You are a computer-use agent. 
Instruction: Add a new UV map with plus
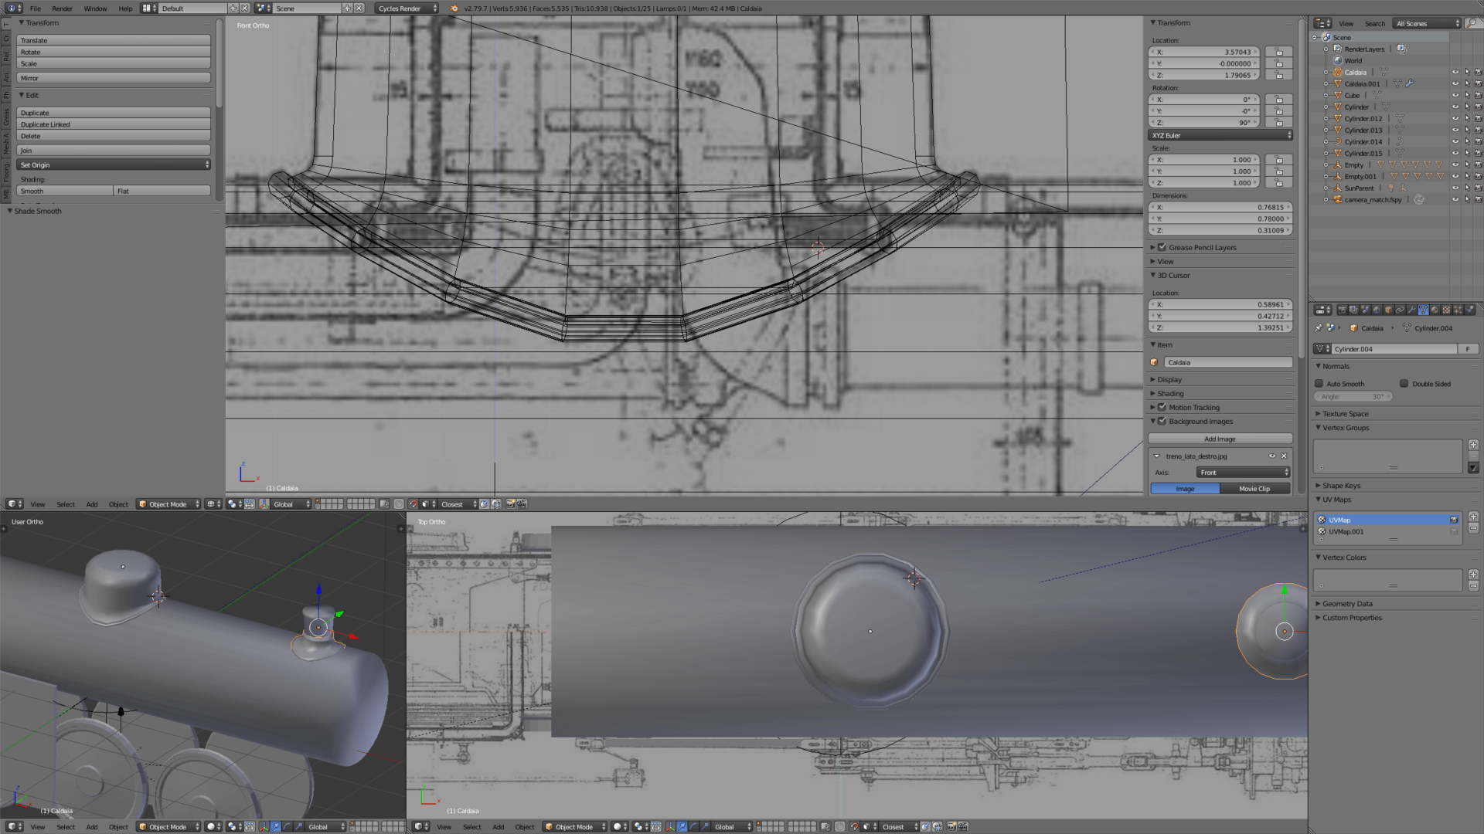coord(1473,517)
